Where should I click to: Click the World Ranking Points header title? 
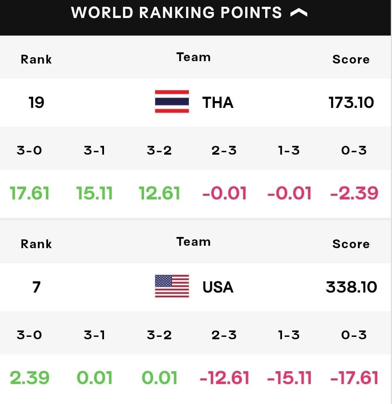tap(176, 12)
